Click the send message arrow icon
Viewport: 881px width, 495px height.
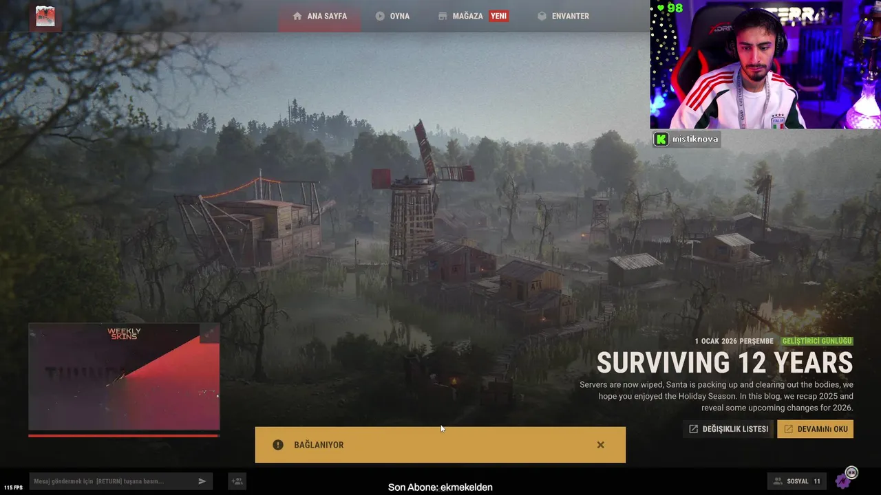tap(202, 481)
